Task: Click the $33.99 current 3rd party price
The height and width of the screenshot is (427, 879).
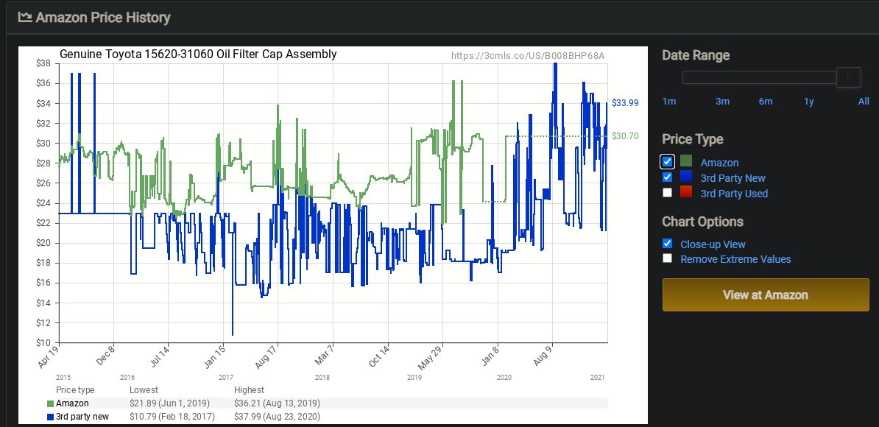Action: tap(625, 103)
